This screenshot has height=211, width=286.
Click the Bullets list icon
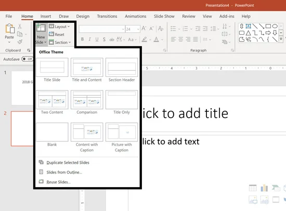(x=173, y=29)
